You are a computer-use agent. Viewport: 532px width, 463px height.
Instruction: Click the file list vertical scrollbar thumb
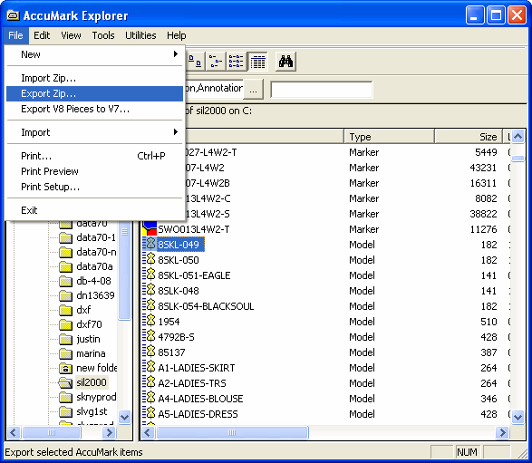pyautogui.click(x=518, y=159)
